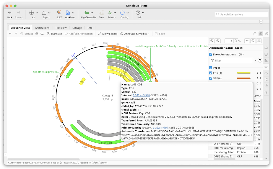Open the Primers dropdown arrow

(x=115, y=13)
